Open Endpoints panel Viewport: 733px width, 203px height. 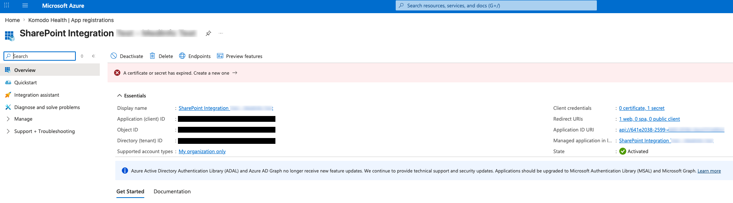(195, 56)
